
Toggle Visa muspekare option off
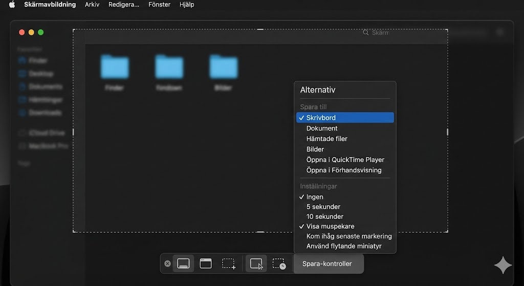point(330,226)
